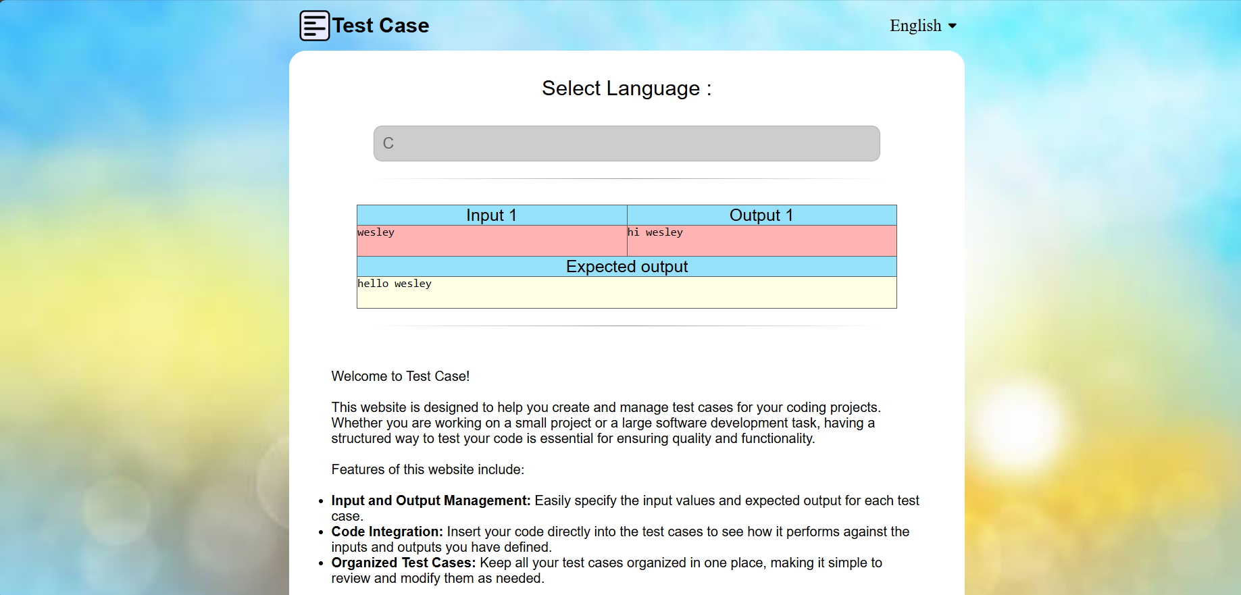Image resolution: width=1241 pixels, height=595 pixels.
Task: Click the Test Case site title
Action: tap(380, 26)
